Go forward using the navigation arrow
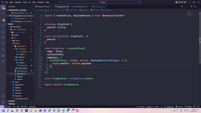Image resolution: width=201 pixels, height=113 pixels. (63, 2)
